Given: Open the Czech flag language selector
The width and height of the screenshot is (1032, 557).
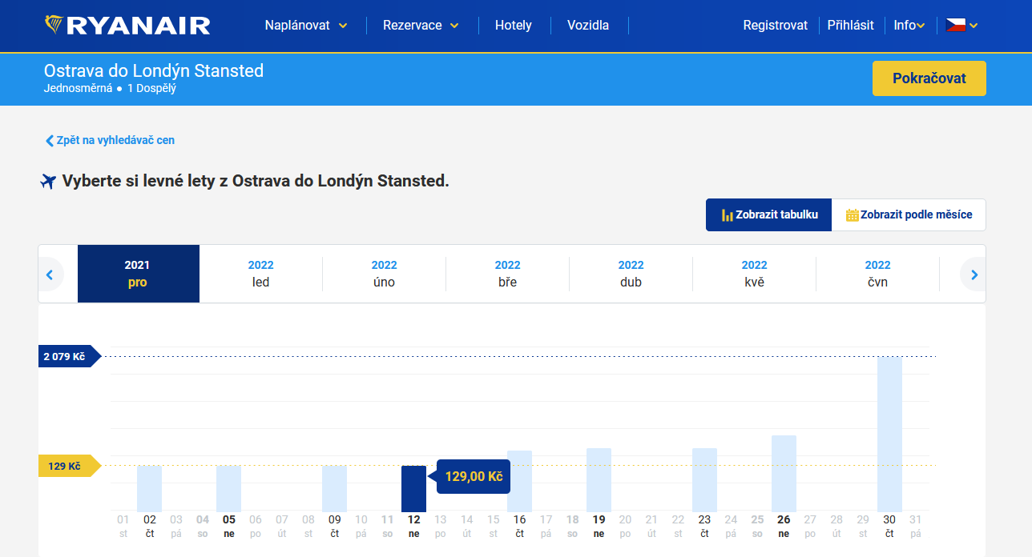Looking at the screenshot, I should pyautogui.click(x=961, y=26).
